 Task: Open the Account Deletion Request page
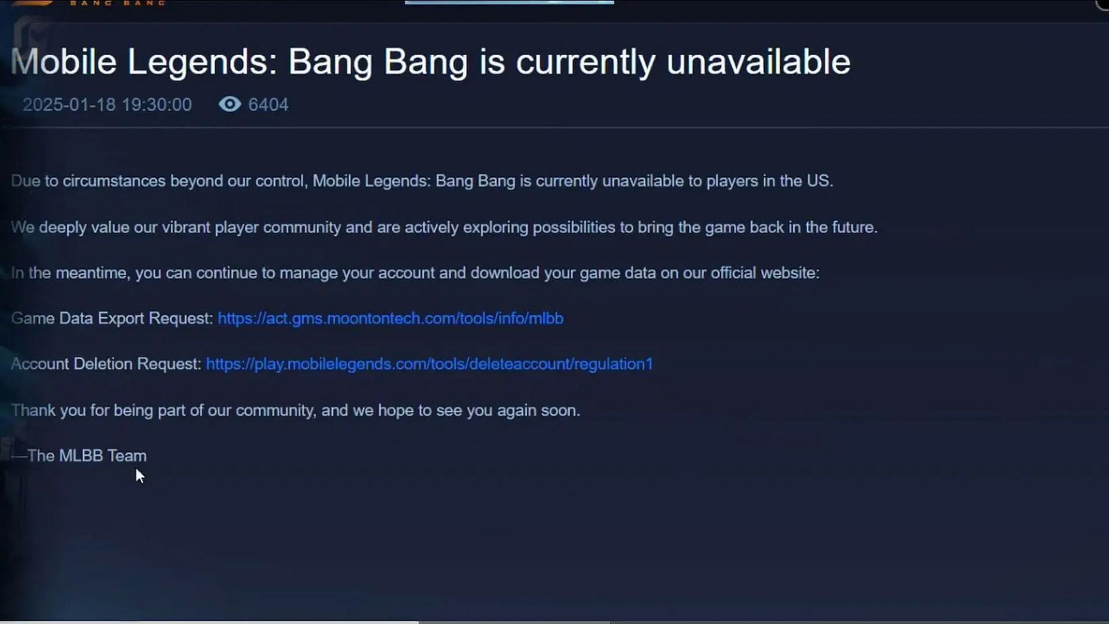(x=429, y=364)
